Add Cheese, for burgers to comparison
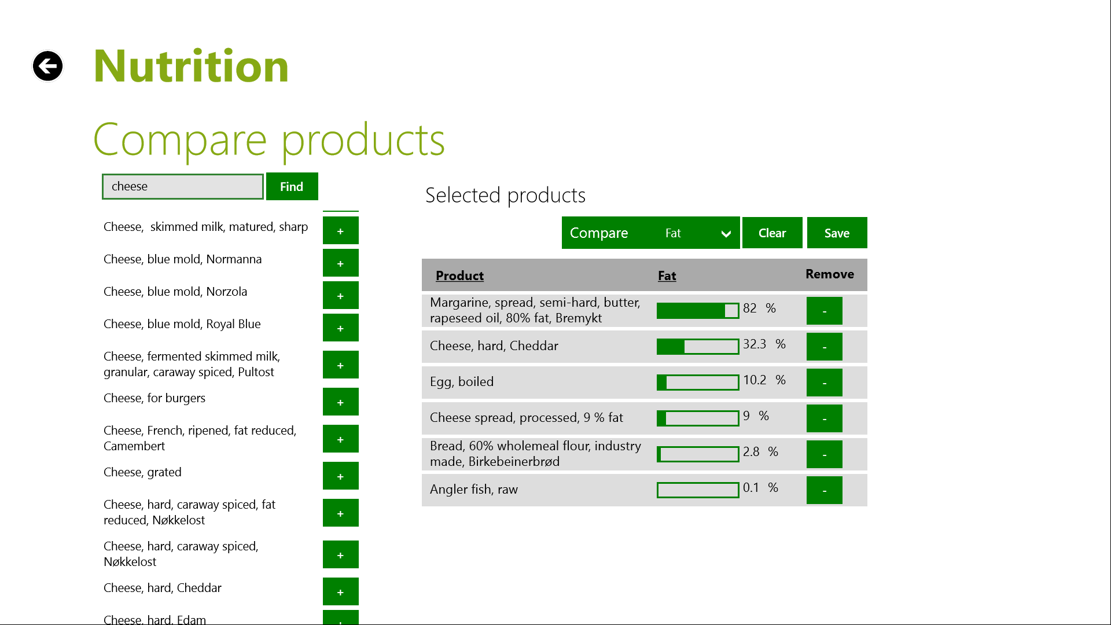The height and width of the screenshot is (625, 1111). click(340, 402)
